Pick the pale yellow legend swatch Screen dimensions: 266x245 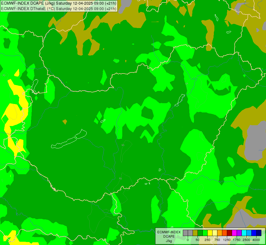pyautogui.click(x=215, y=233)
